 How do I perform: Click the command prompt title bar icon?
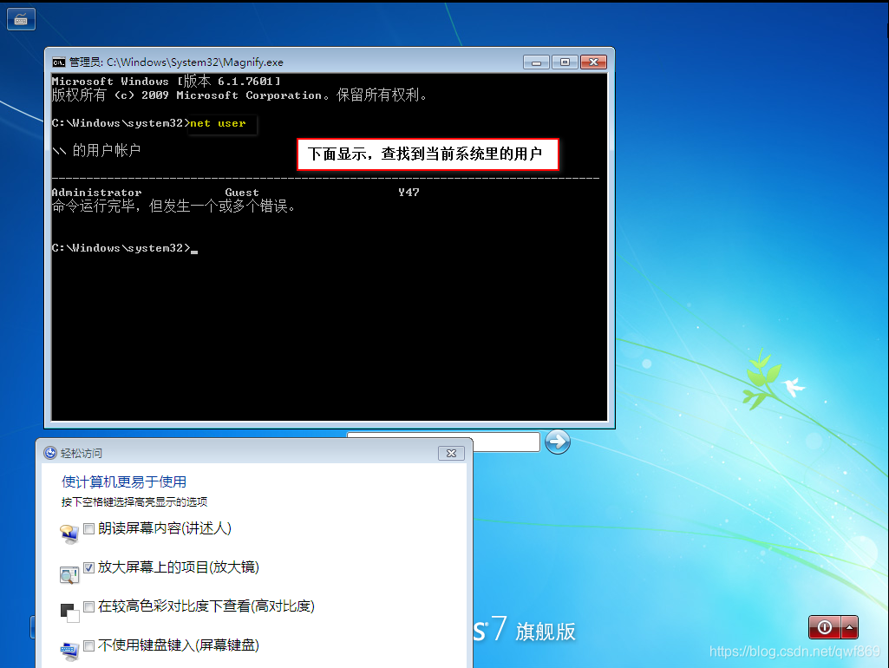click(x=59, y=62)
